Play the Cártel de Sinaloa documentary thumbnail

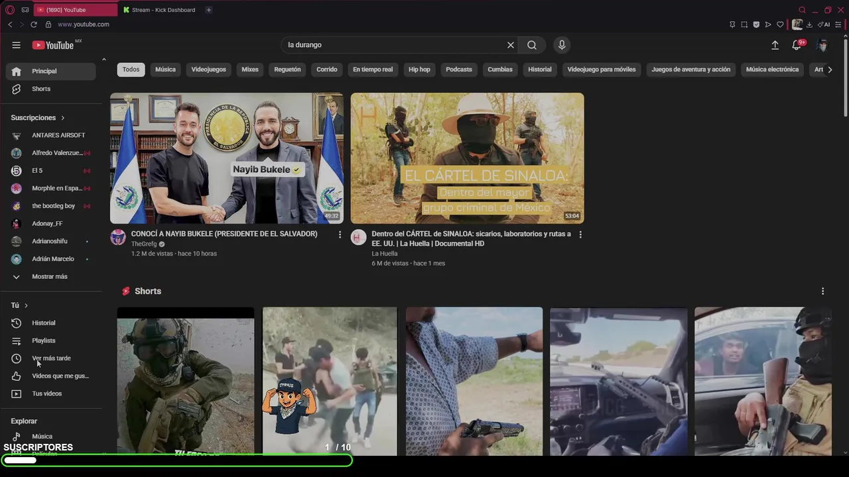click(468, 158)
